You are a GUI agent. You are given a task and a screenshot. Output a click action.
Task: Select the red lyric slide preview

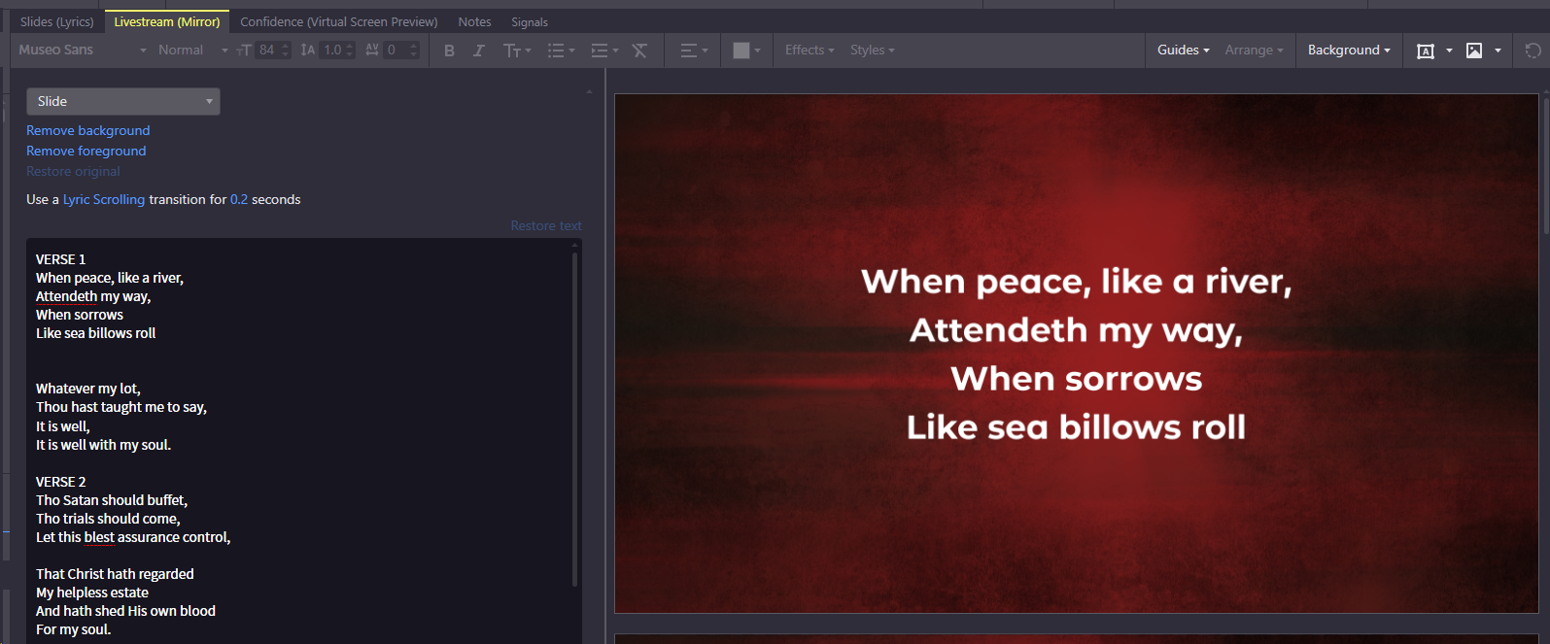point(1077,354)
